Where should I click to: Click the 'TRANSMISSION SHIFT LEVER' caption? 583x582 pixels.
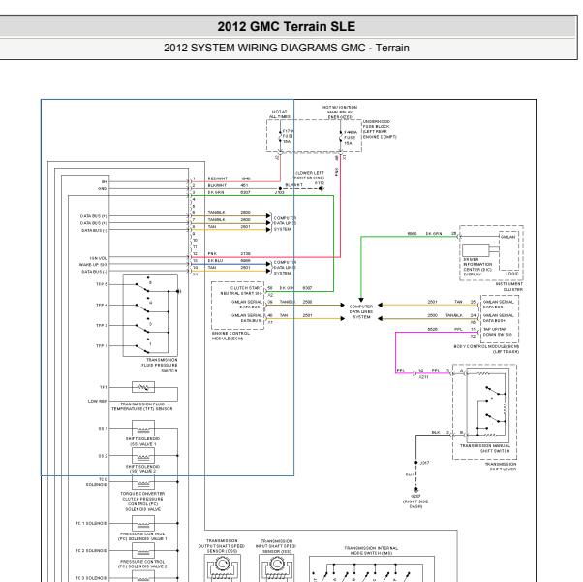[x=501, y=467]
